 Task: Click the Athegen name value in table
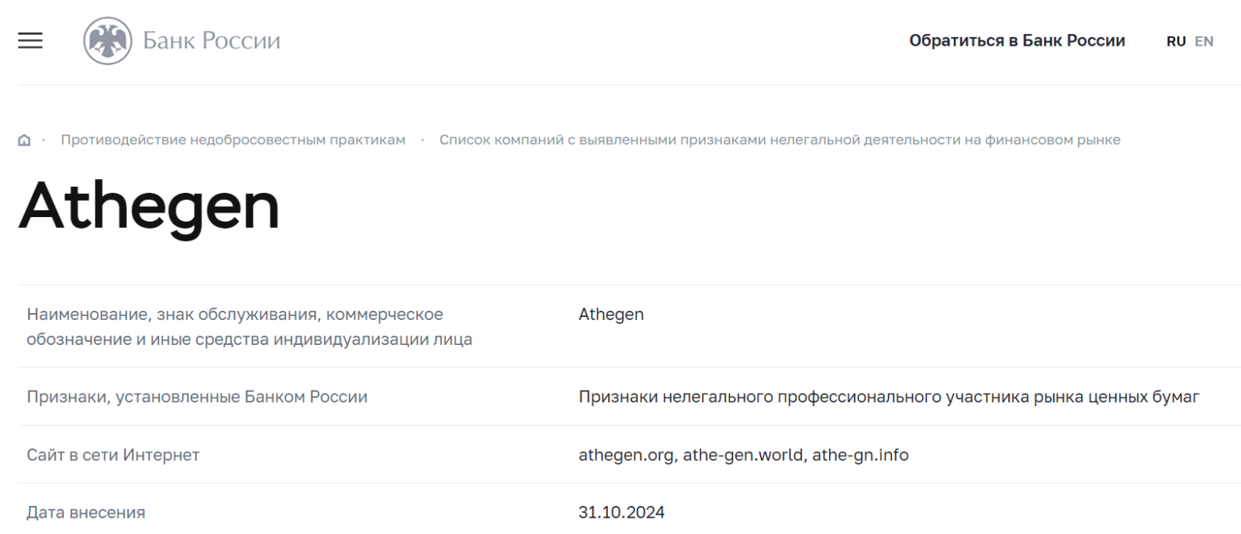(x=611, y=315)
